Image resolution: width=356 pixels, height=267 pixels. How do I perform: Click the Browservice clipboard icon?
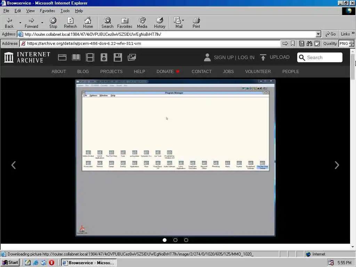tap(317, 43)
